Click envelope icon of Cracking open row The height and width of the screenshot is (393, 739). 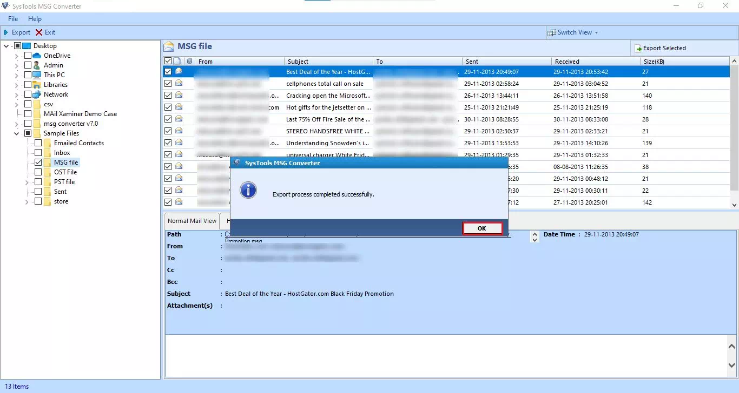click(179, 95)
